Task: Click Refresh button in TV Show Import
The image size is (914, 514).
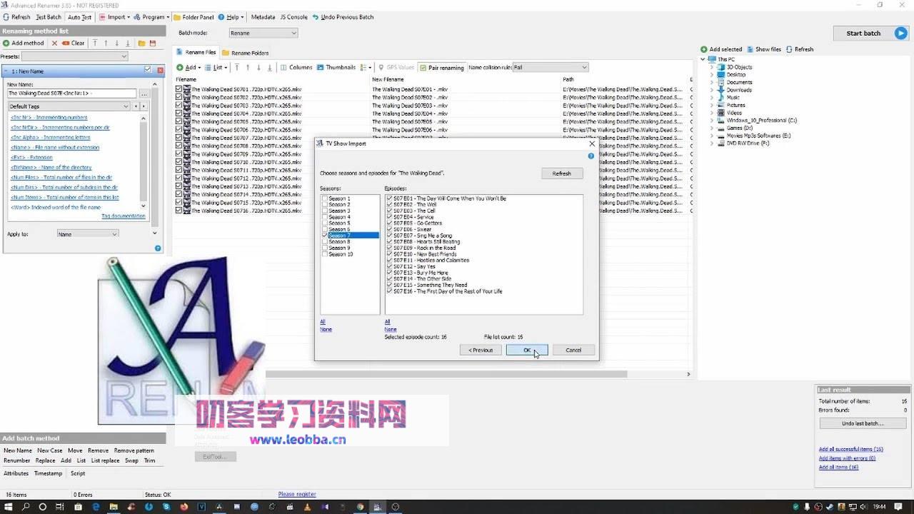Action: pyautogui.click(x=562, y=173)
